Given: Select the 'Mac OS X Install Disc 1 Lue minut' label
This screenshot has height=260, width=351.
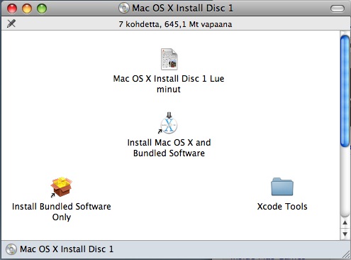Looking at the screenshot, I should pyautogui.click(x=169, y=84).
